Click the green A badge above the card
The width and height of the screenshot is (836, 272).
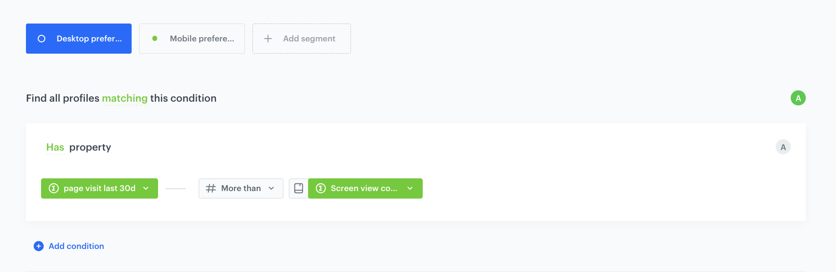click(x=798, y=98)
